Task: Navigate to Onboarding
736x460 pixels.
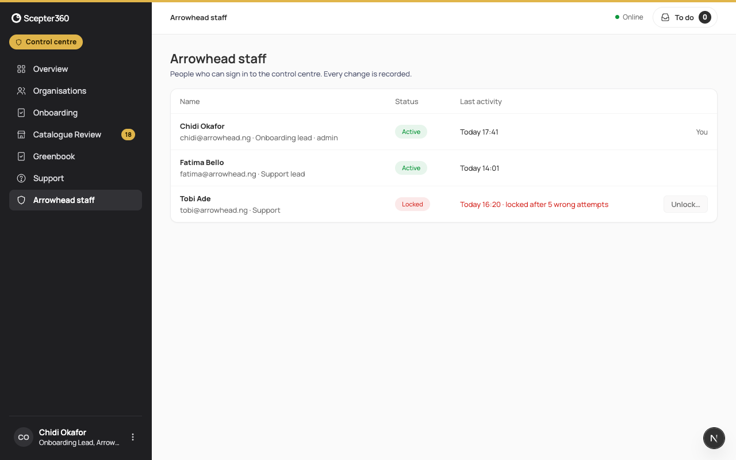Action: click(x=75, y=113)
